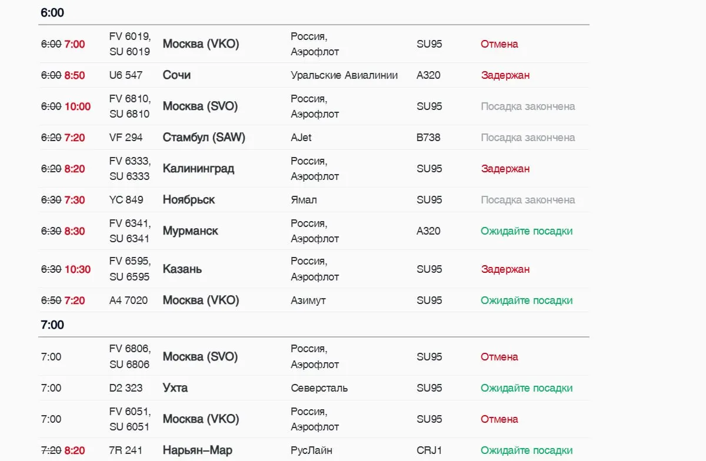This screenshot has width=706, height=461.
Task: Click the Задержан status for Сочи flight
Action: 505,75
